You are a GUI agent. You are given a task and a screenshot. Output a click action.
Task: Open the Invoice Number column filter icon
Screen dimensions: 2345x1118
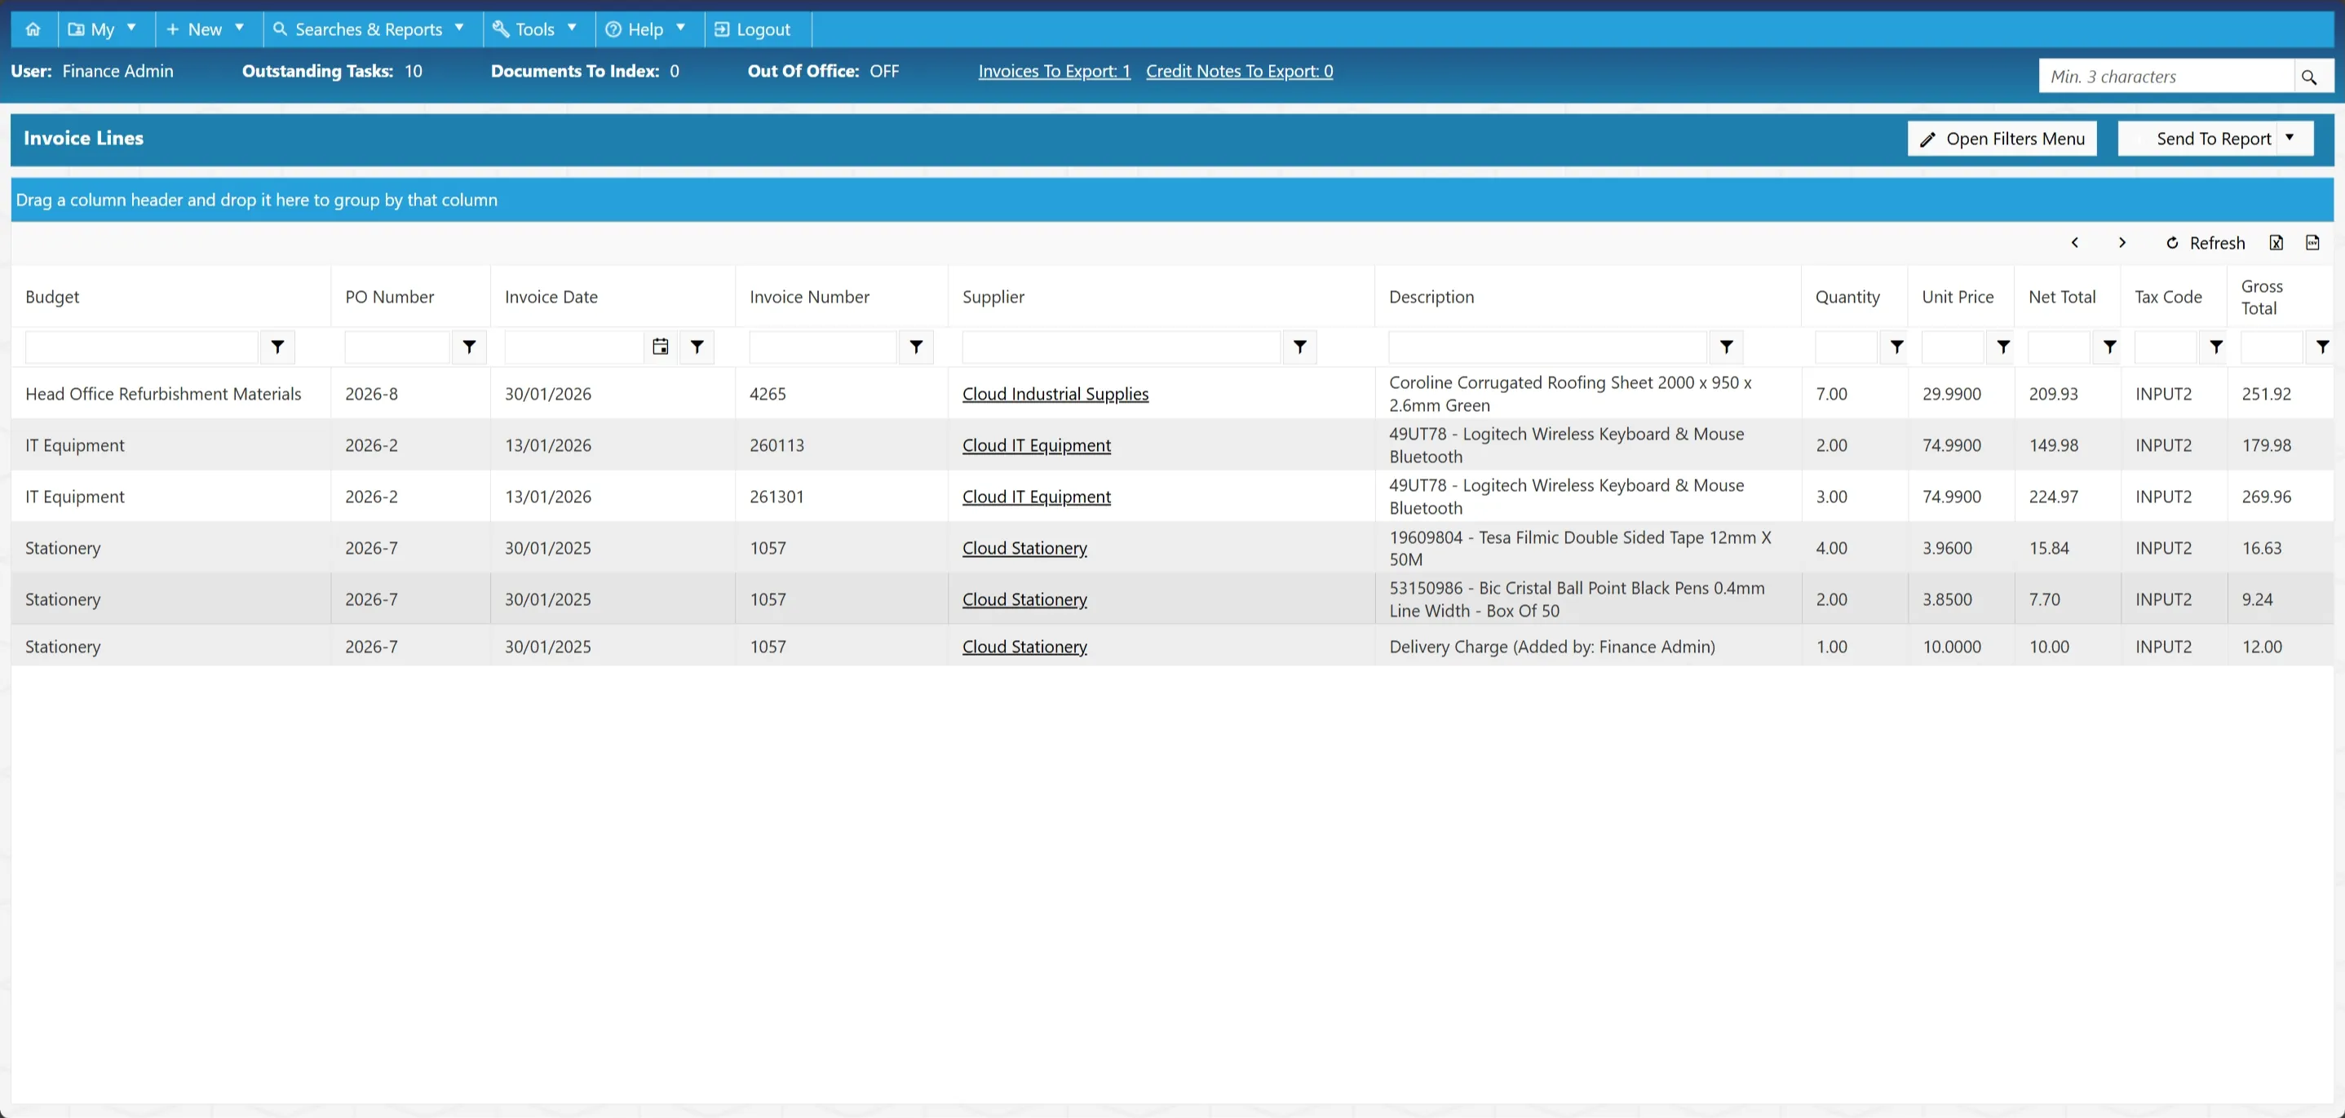pos(917,347)
